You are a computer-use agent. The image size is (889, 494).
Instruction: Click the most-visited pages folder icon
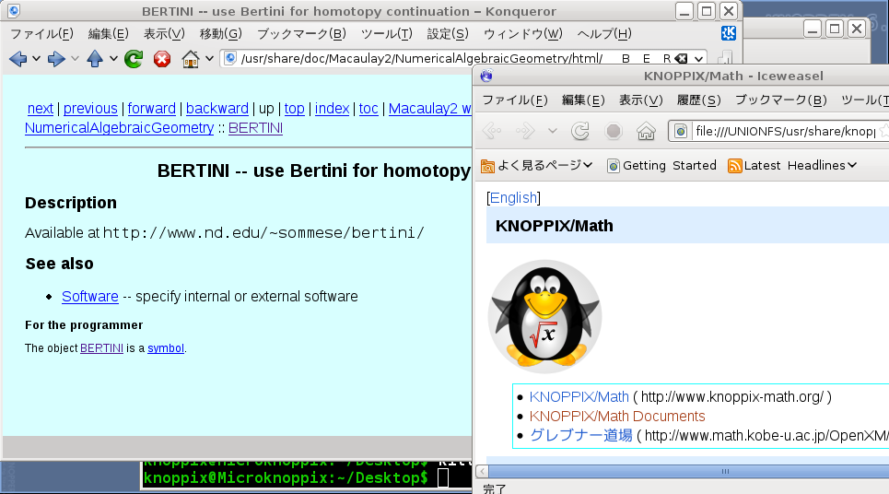pos(487,166)
